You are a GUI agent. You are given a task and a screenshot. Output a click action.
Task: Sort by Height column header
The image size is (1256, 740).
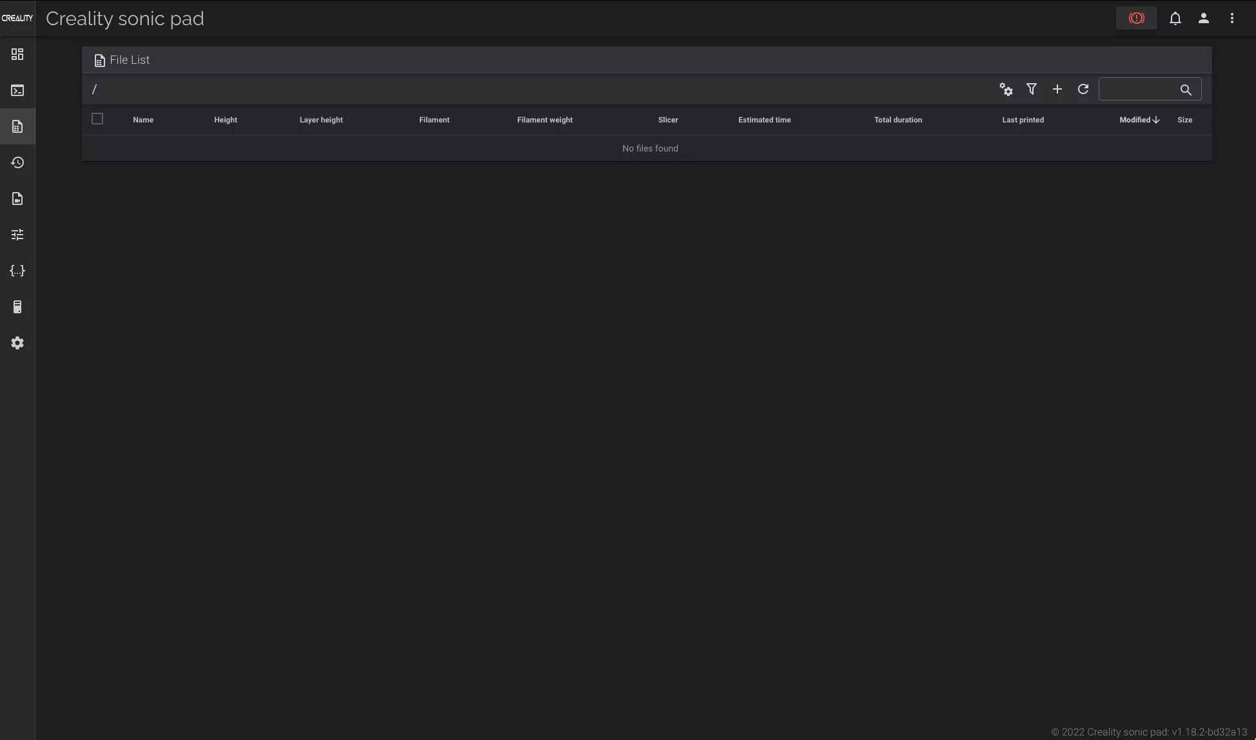click(x=226, y=120)
